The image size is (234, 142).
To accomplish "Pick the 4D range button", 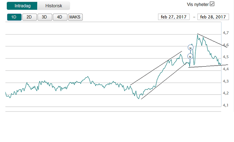I will (60, 17).
